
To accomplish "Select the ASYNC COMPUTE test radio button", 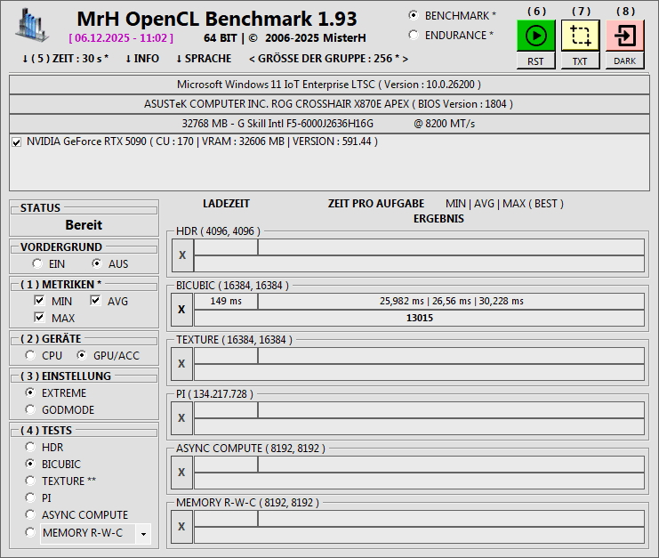I will [x=30, y=514].
